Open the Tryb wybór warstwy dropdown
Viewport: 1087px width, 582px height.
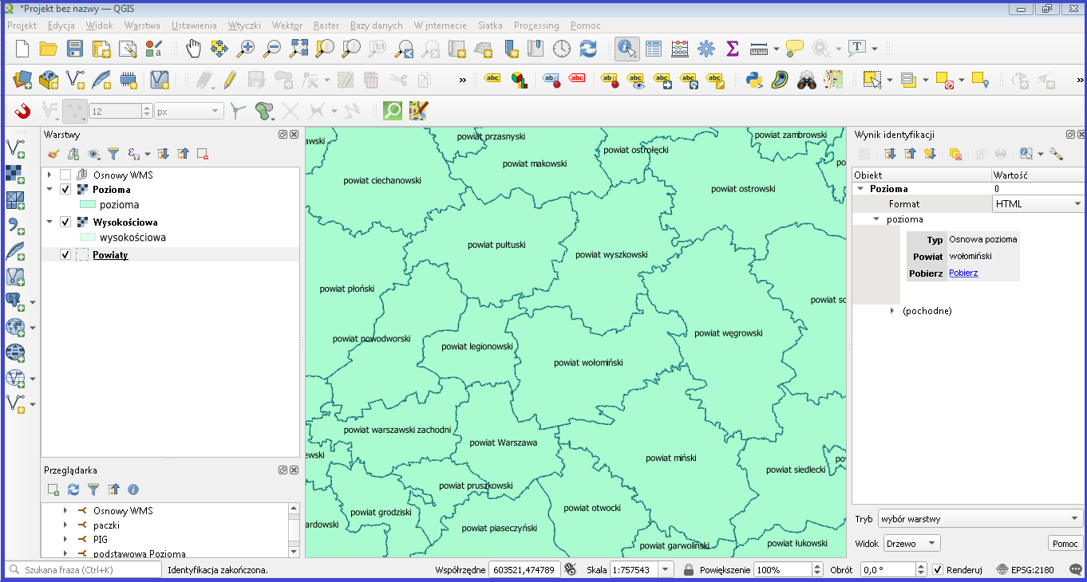979,519
